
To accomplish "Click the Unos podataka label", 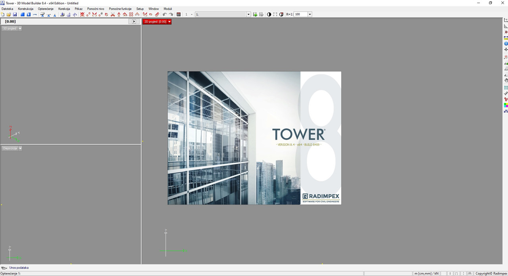I will (19, 268).
